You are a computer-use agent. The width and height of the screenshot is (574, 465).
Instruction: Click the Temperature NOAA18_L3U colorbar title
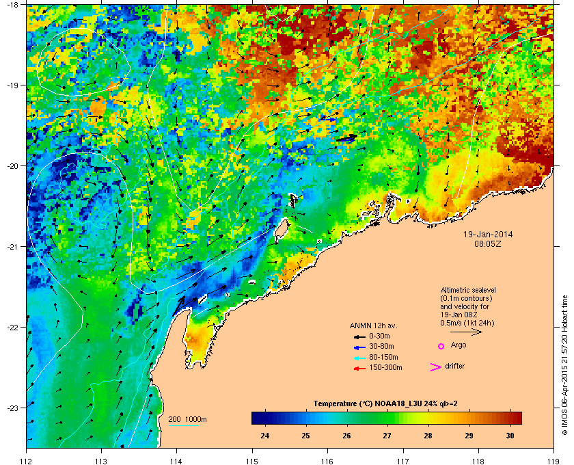pyautogui.click(x=385, y=404)
